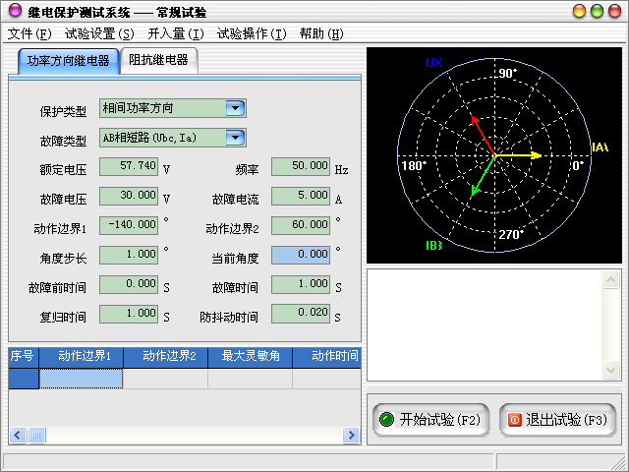
Task: Click the green start icon on 开始试验 button
Action: pyautogui.click(x=386, y=420)
